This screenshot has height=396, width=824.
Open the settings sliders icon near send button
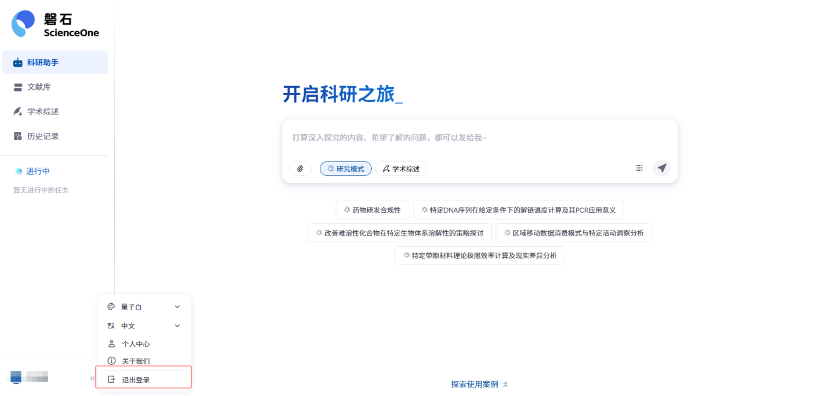pyautogui.click(x=639, y=168)
